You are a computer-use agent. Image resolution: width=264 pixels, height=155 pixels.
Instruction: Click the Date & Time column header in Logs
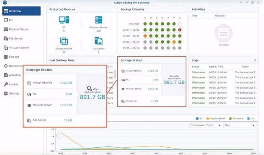pos(216,67)
